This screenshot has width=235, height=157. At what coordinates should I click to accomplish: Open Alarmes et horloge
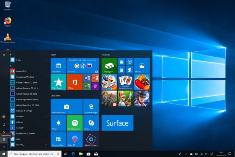click(x=29, y=111)
